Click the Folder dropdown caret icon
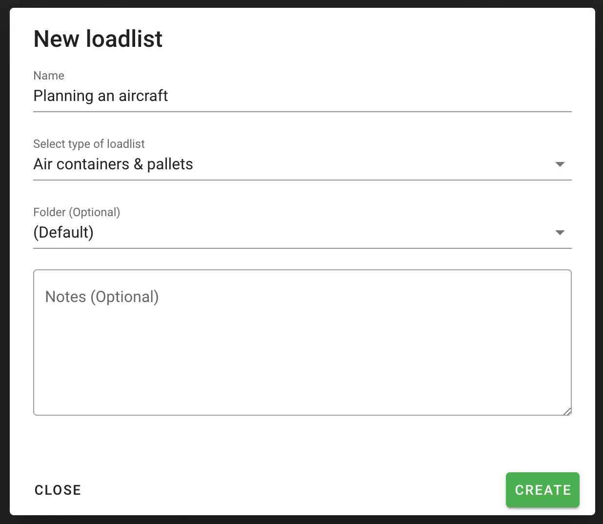The height and width of the screenshot is (524, 603). pyautogui.click(x=560, y=233)
